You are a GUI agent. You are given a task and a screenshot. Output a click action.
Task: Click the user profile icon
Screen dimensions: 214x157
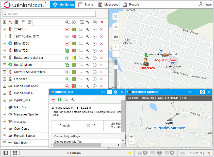pos(201,5)
